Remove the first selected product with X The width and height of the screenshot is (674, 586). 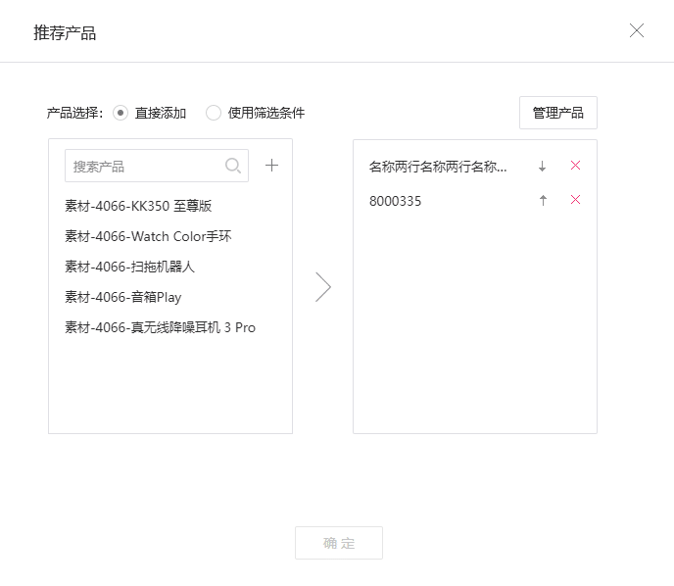(575, 166)
